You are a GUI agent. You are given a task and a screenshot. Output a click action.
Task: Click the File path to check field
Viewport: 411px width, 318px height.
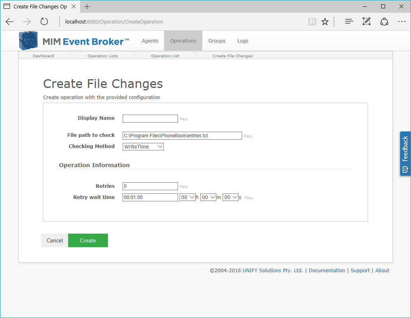(x=182, y=136)
